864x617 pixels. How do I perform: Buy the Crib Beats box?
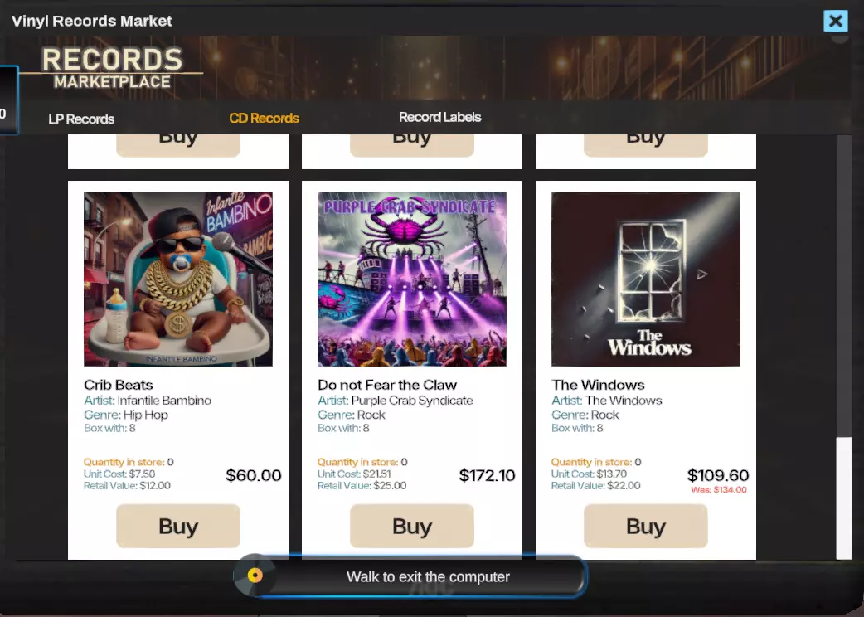pos(178,526)
